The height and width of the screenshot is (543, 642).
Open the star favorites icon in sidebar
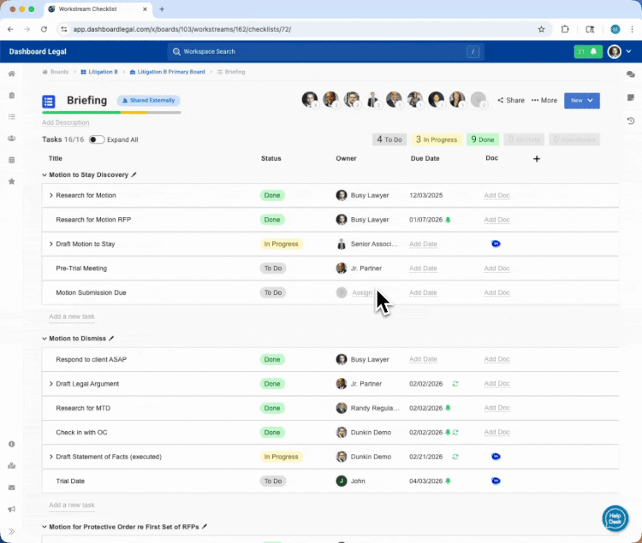click(12, 181)
